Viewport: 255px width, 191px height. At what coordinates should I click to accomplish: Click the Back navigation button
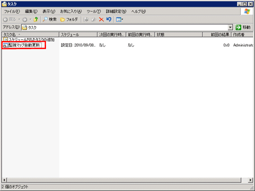tap(10, 20)
